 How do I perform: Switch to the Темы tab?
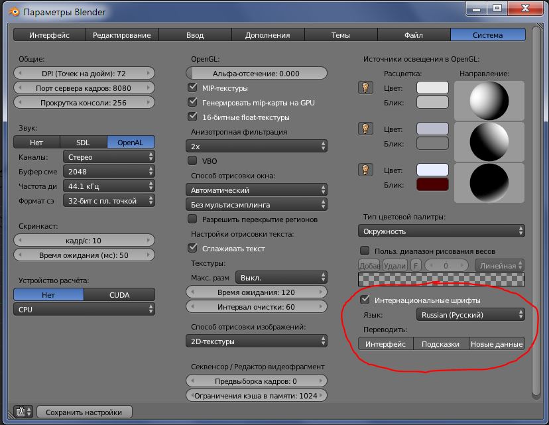341,35
